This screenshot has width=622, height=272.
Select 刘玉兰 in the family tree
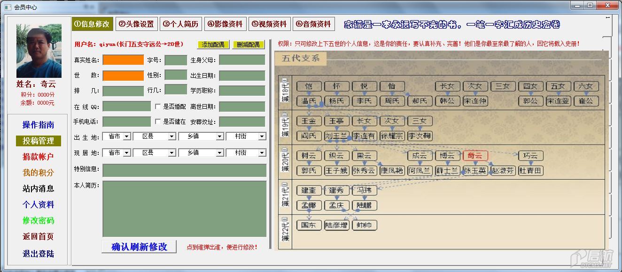click(337, 136)
